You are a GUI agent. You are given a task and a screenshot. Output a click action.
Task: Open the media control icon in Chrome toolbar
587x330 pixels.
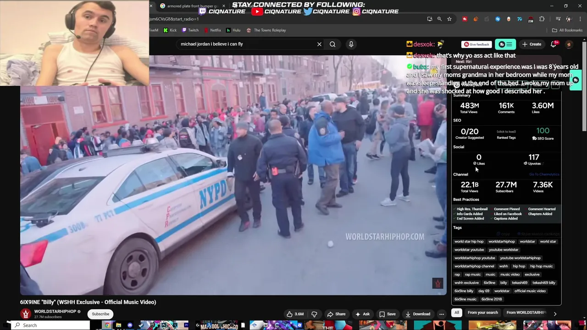[558, 19]
